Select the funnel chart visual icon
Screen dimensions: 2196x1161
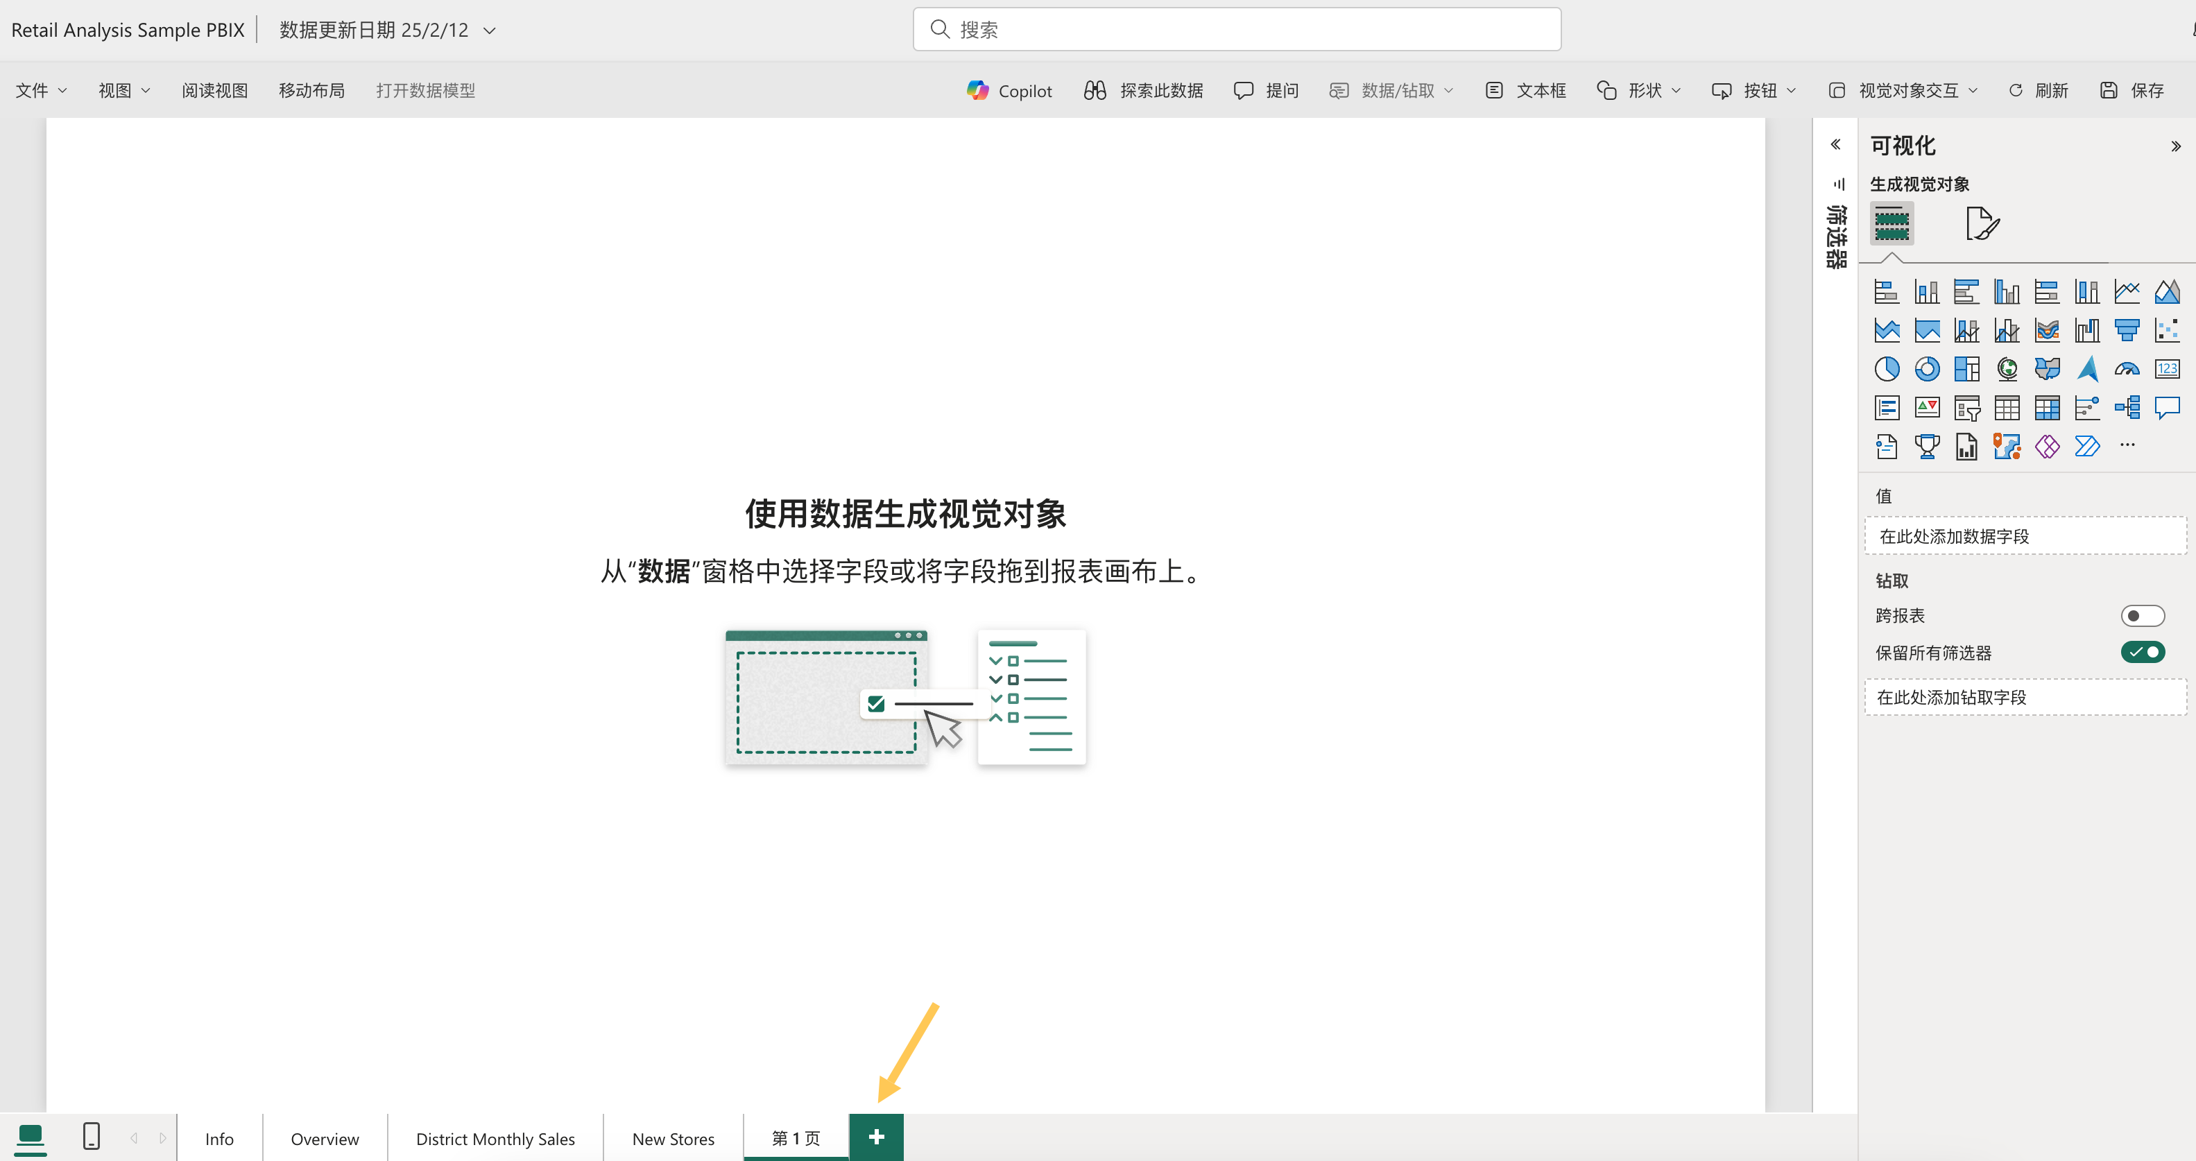coord(2127,331)
